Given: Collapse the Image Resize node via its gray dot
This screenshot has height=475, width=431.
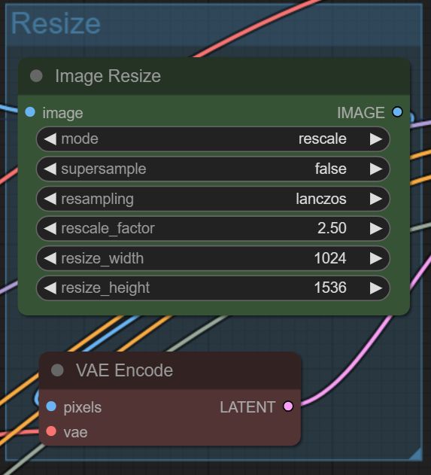Looking at the screenshot, I should (x=36, y=76).
